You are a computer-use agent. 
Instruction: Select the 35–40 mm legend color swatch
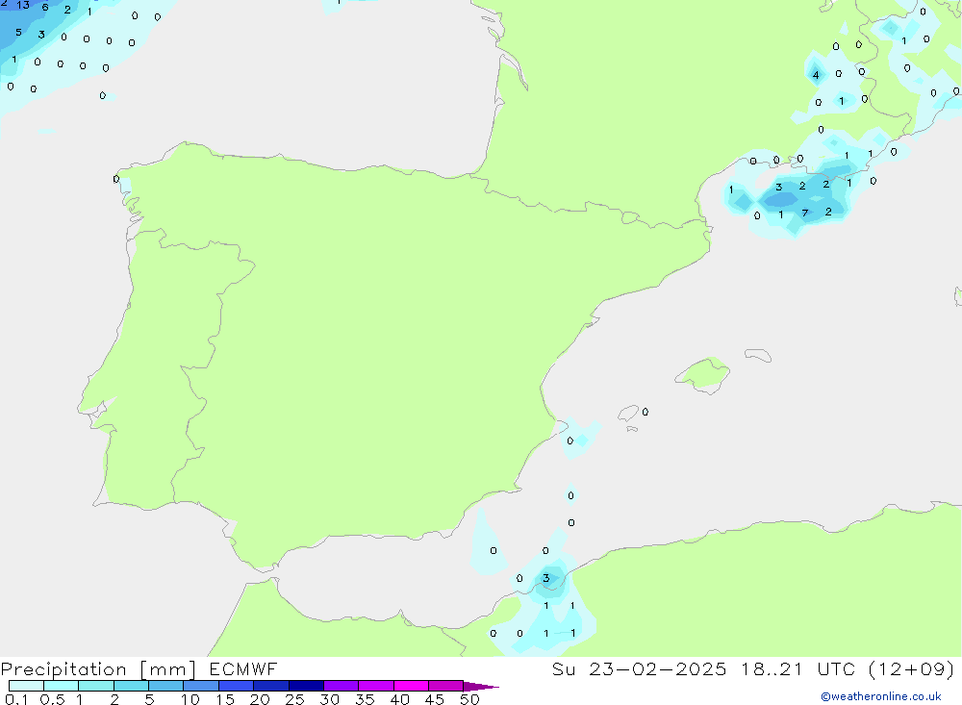click(x=375, y=686)
